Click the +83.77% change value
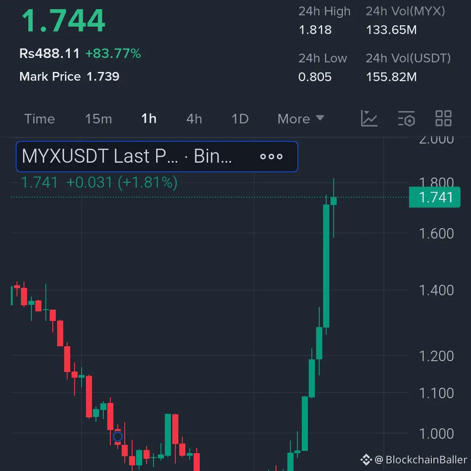 pyautogui.click(x=113, y=54)
